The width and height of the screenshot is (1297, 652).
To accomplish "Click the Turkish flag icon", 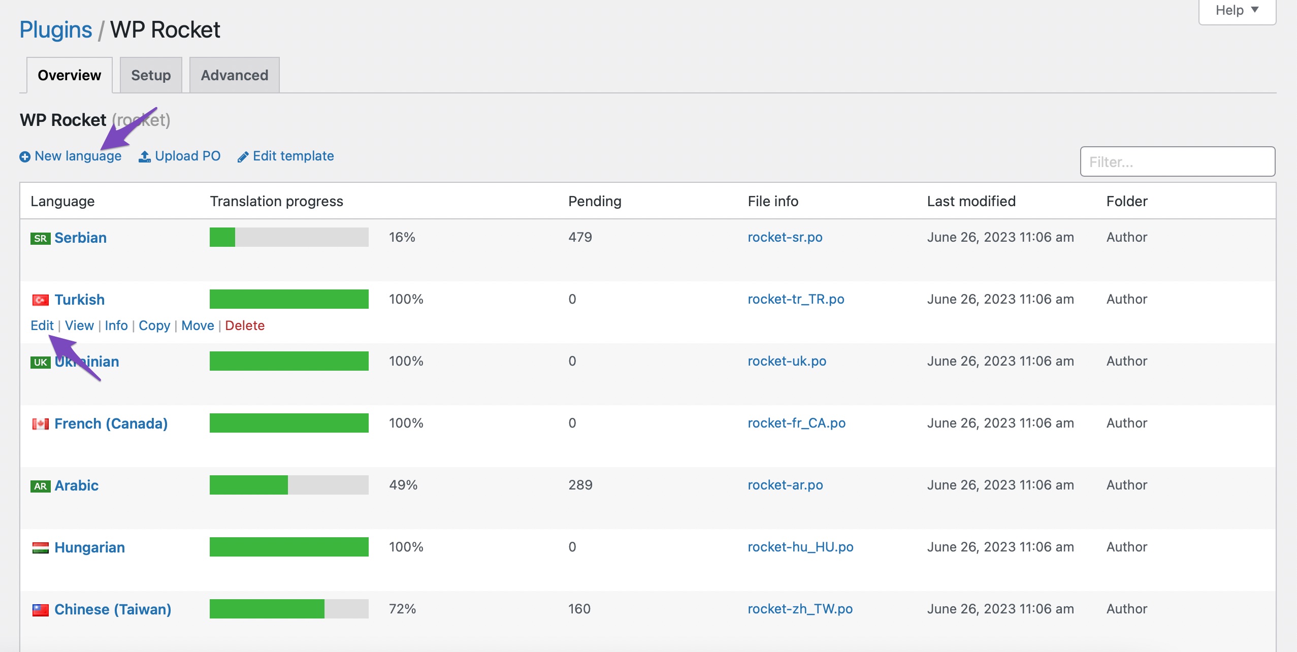I will pos(40,300).
